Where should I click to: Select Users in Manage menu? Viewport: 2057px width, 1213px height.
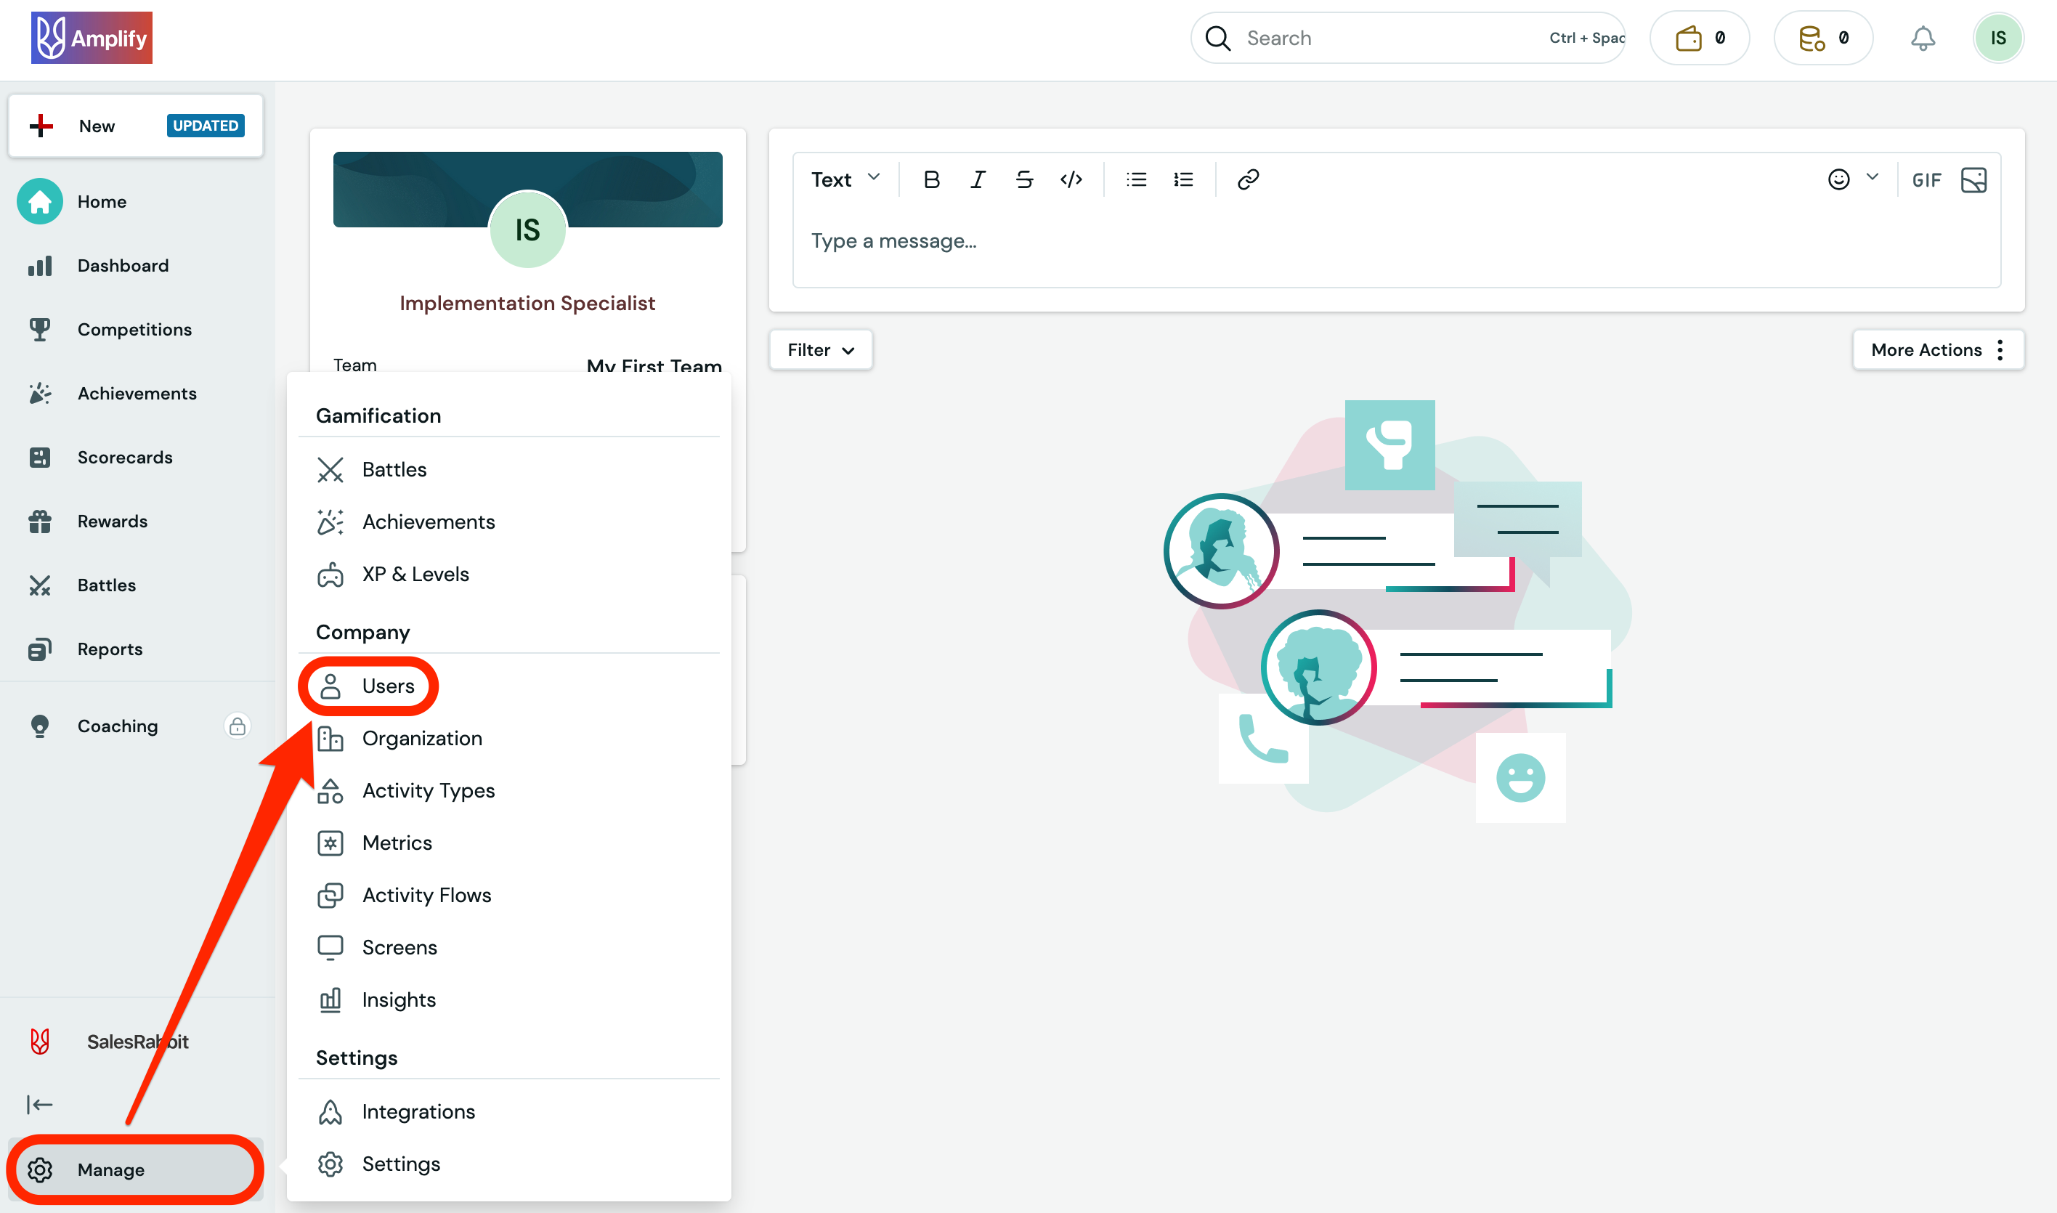pyautogui.click(x=387, y=686)
